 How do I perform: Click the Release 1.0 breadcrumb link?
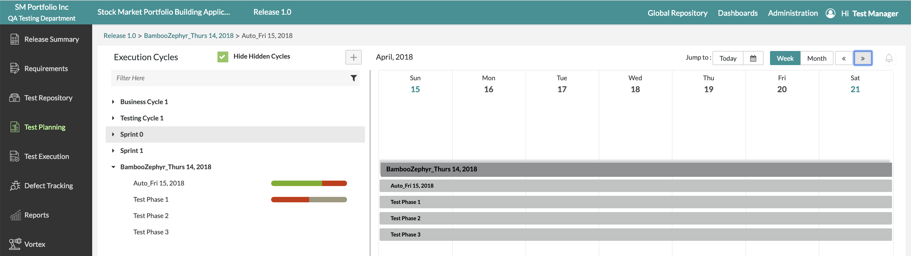point(120,36)
